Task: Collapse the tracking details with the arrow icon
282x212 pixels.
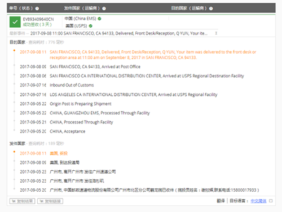Action: [216, 33]
